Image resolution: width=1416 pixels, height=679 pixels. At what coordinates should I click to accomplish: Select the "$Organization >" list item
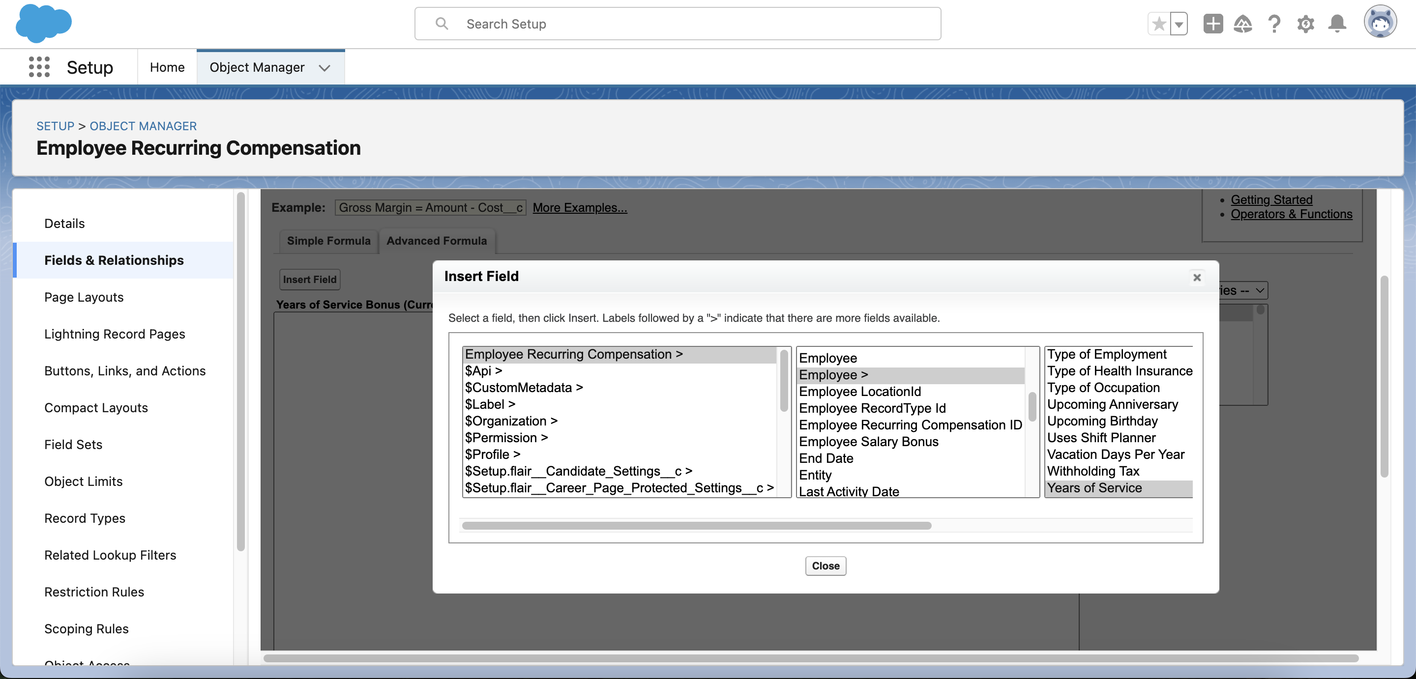[x=511, y=421]
